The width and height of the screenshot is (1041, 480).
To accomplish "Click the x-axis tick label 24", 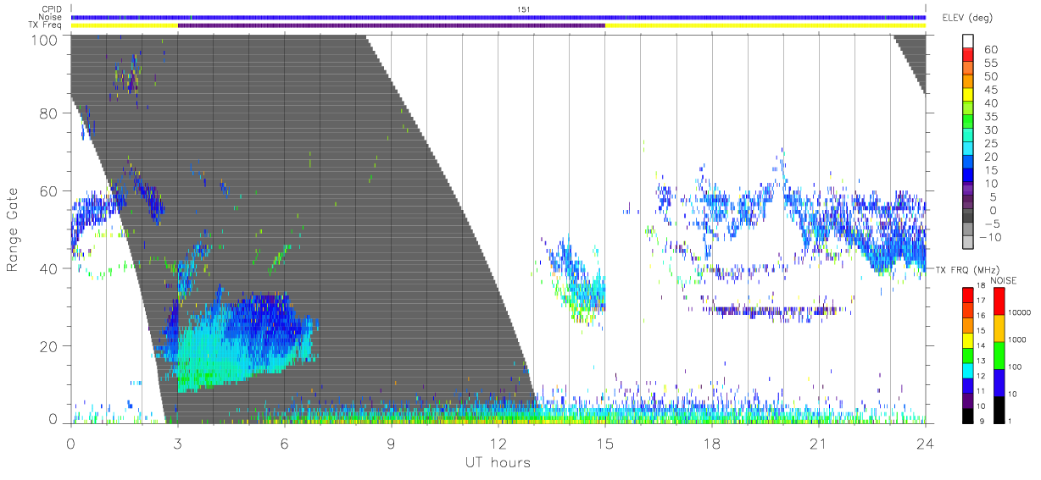I will click(x=926, y=443).
